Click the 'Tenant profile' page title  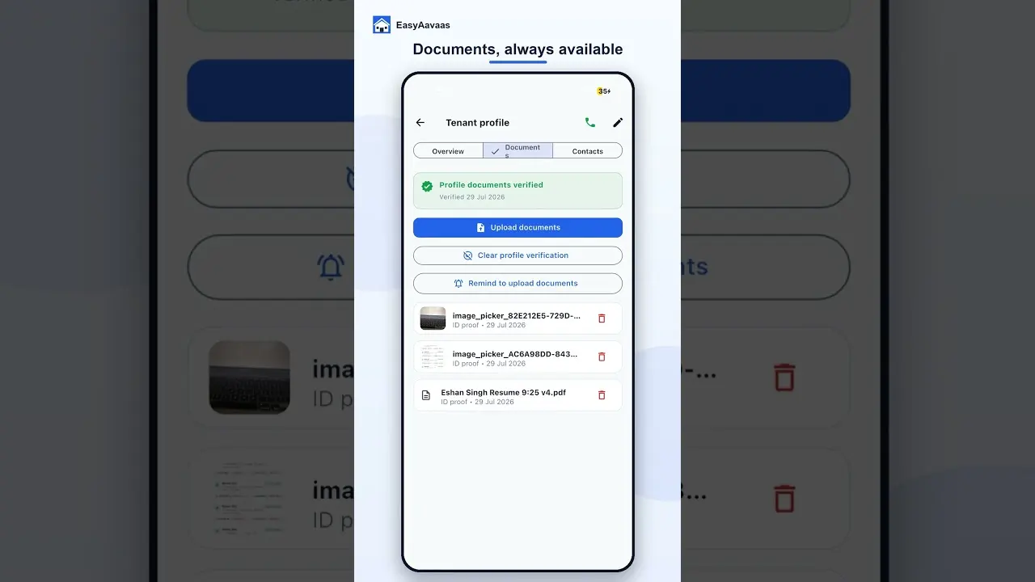click(x=478, y=123)
